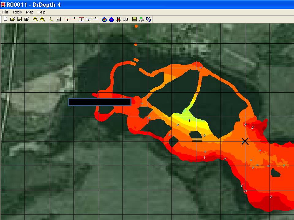Expand the Help menu

(41, 12)
